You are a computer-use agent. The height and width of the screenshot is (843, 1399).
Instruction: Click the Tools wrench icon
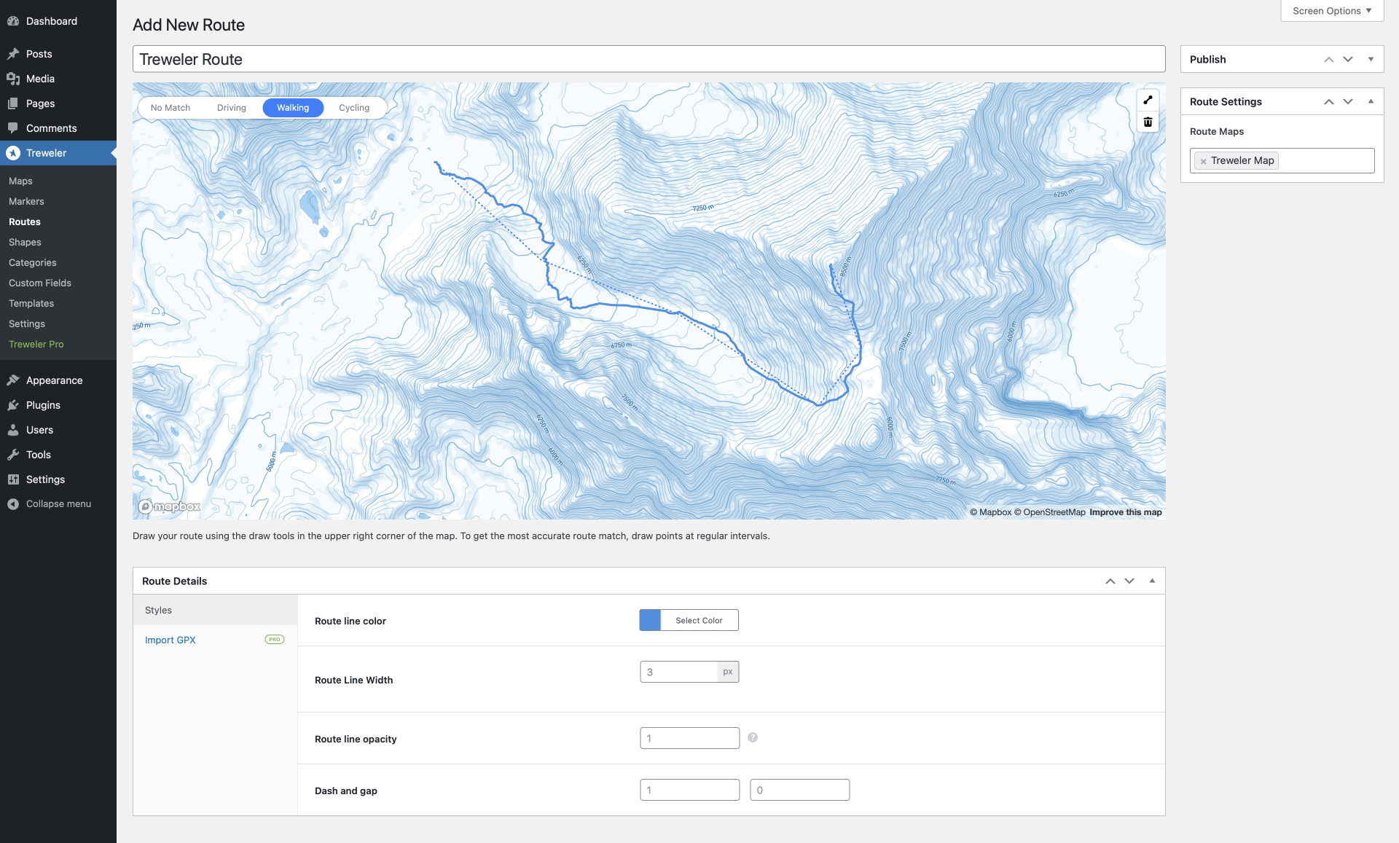[13, 455]
